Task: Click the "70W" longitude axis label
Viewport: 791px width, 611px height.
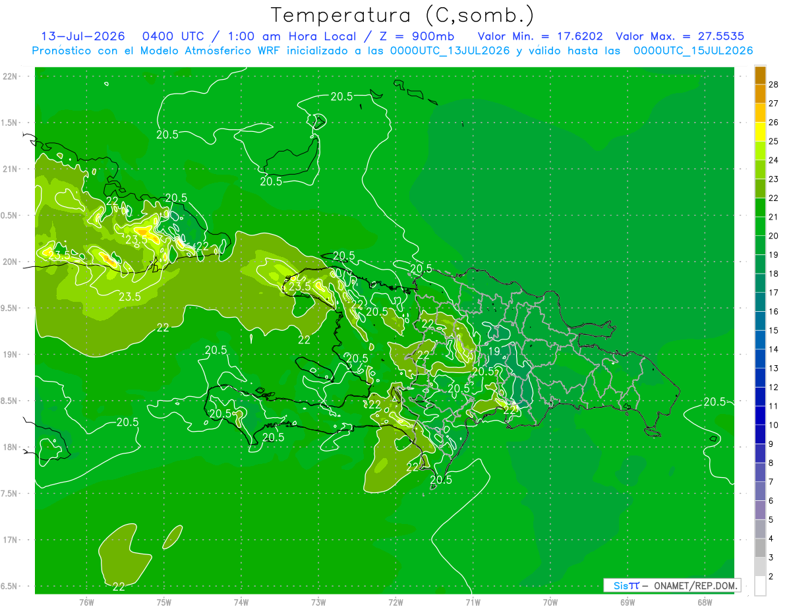Action: 550,602
